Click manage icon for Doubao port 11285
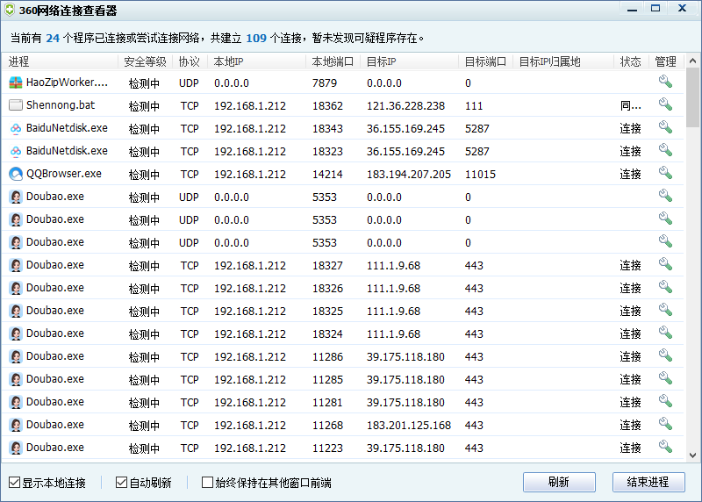 pyautogui.click(x=665, y=378)
